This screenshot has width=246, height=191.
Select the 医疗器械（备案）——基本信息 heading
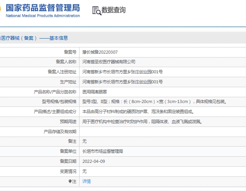(x=34, y=38)
